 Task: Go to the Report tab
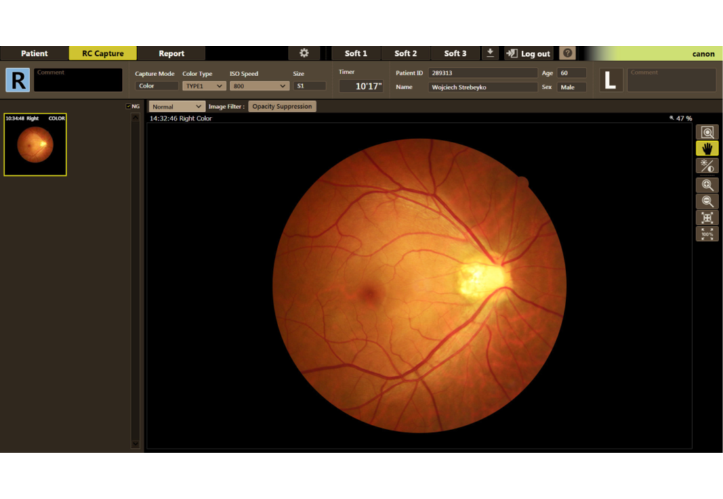(x=171, y=53)
